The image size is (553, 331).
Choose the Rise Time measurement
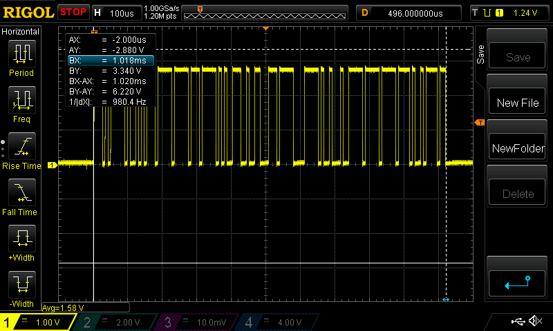pyautogui.click(x=21, y=147)
